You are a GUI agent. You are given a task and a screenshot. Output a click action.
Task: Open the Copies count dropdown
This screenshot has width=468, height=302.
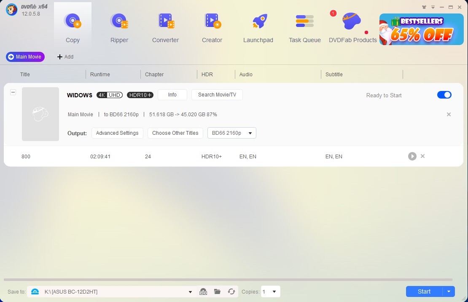click(x=270, y=291)
